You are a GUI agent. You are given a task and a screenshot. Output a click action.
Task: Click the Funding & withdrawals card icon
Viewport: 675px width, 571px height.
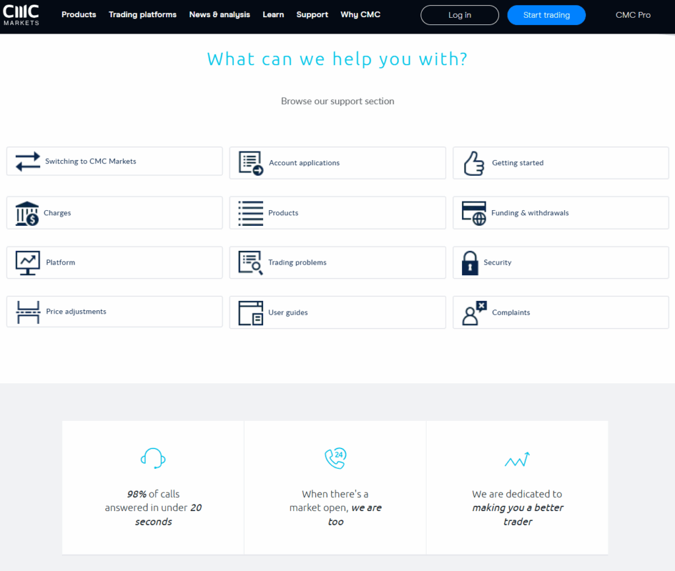(x=474, y=213)
